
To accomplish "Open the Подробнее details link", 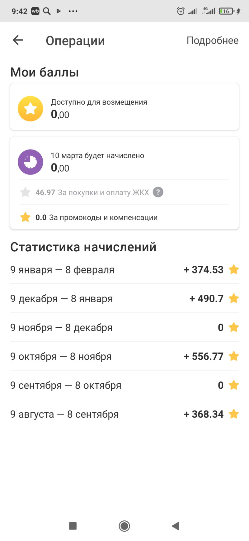I will point(212,41).
